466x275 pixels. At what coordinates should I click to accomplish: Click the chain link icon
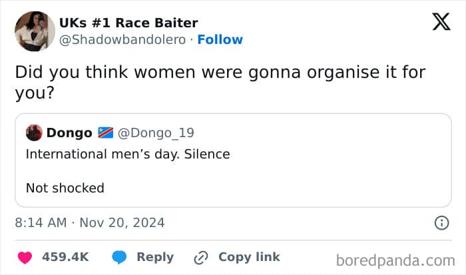[201, 257]
